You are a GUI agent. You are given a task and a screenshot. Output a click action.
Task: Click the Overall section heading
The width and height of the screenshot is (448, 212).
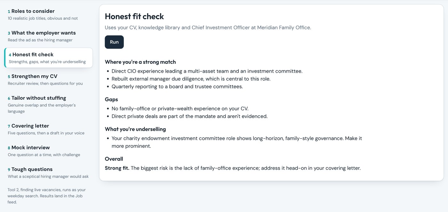pos(114,159)
